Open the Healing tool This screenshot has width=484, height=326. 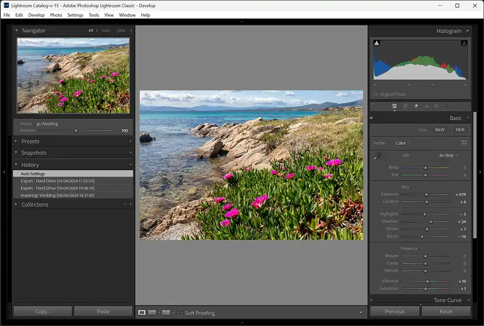pyautogui.click(x=415, y=106)
